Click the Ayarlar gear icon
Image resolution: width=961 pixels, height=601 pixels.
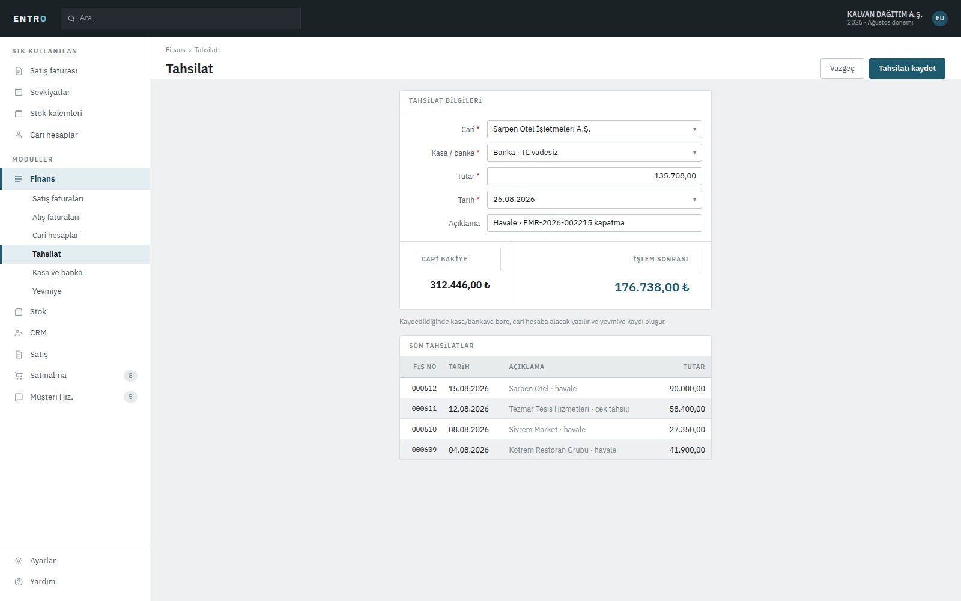tap(19, 561)
